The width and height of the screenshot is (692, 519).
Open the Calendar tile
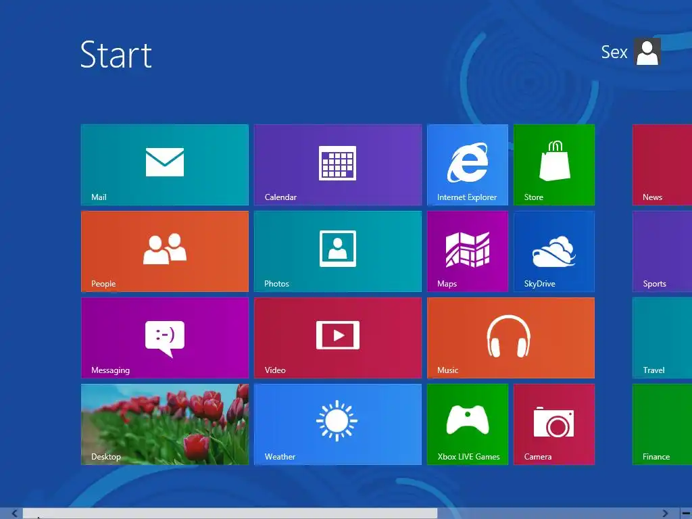point(338,165)
